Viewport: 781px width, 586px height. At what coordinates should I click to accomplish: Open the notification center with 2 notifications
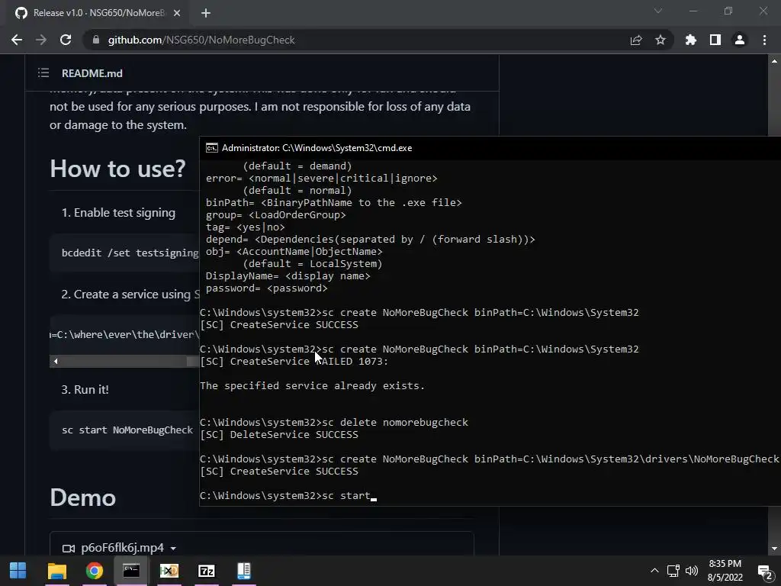pyautogui.click(x=764, y=571)
